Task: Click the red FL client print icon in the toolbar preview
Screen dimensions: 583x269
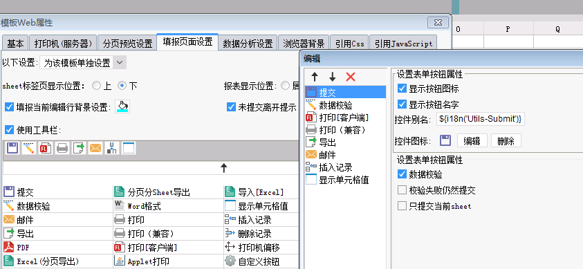Action: (46, 148)
